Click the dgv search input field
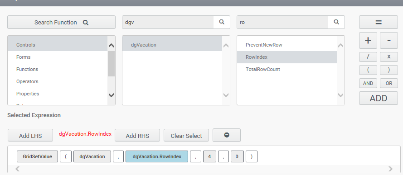The height and width of the screenshot is (175, 403). click(x=168, y=22)
